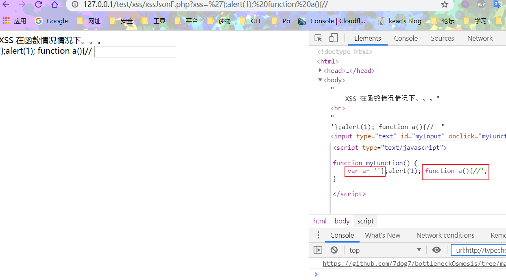Activate the inspect element picker icon
This screenshot has height=280, width=506.
point(318,38)
